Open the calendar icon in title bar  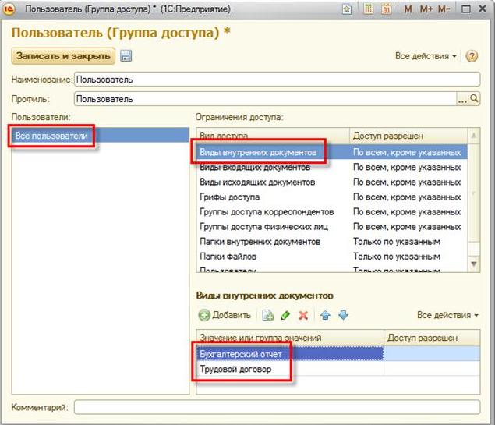(x=387, y=9)
